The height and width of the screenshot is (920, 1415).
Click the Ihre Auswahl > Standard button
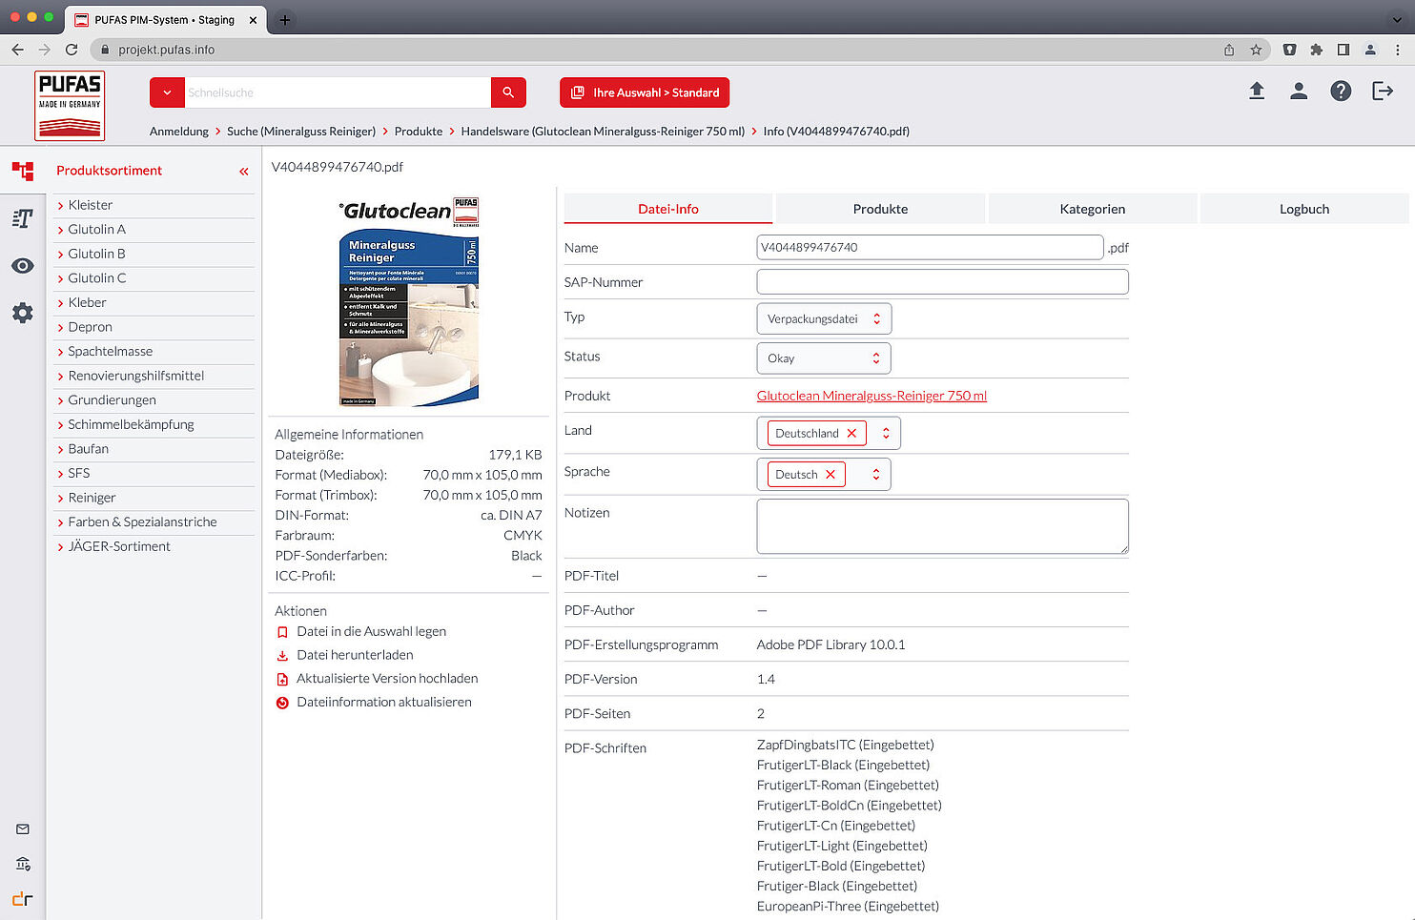(x=645, y=92)
